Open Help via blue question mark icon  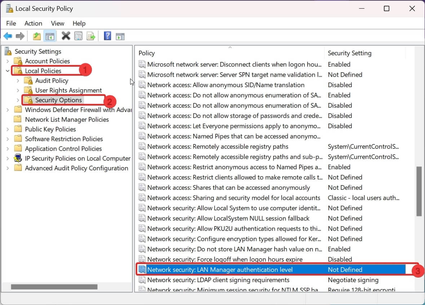(107, 36)
